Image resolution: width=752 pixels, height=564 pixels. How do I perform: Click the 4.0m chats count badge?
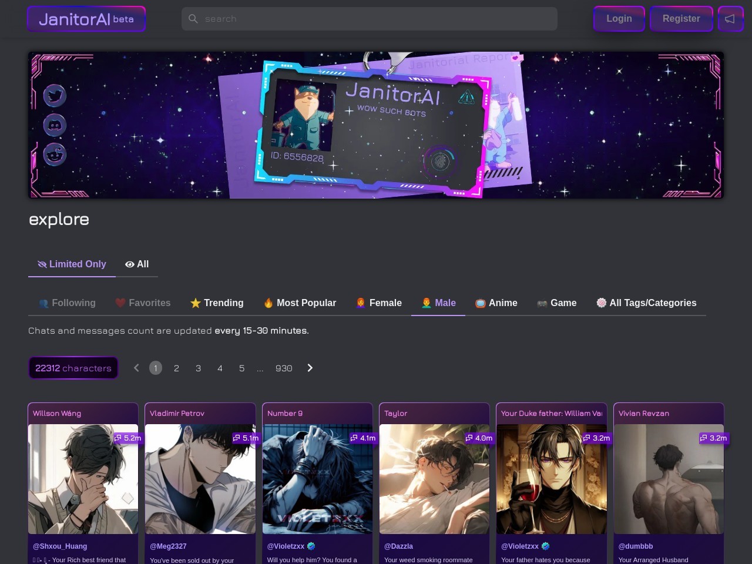click(479, 438)
